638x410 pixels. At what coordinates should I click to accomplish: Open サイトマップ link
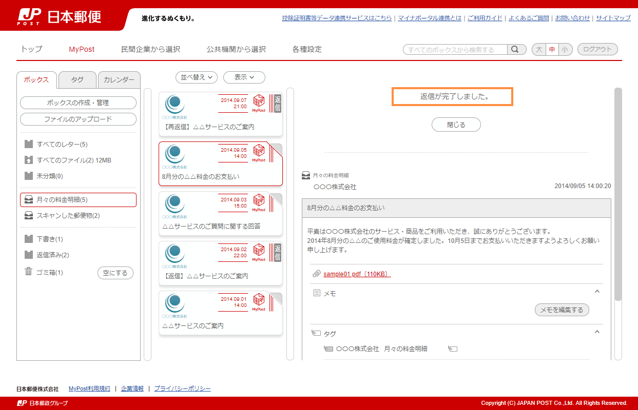click(x=613, y=18)
